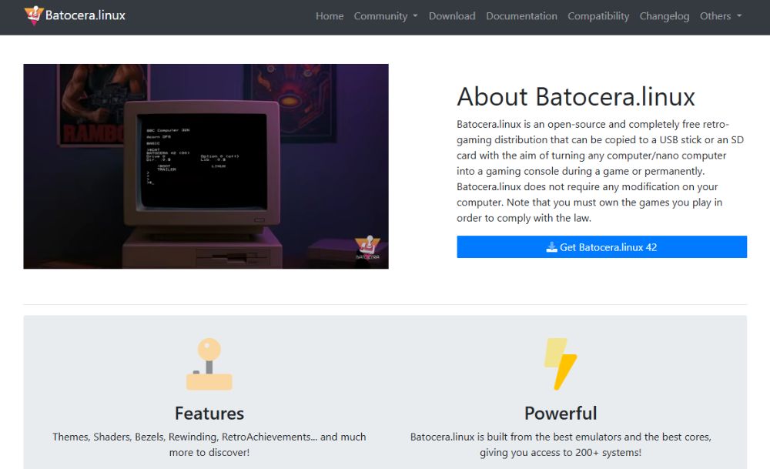Viewport: 770px width, 469px height.
Task: Go to the Home page
Action: [330, 16]
